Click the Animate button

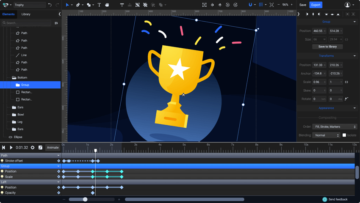coord(53,148)
